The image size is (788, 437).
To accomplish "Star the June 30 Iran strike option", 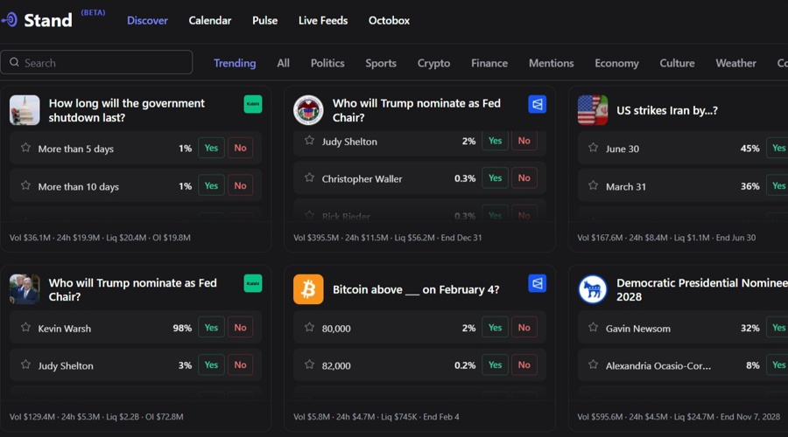I will 594,148.
